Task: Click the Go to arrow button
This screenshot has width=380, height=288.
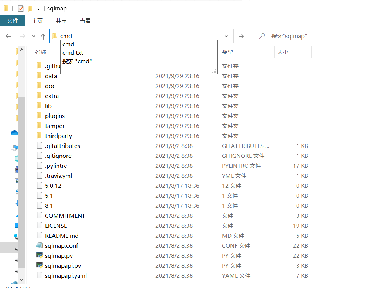Action: click(x=241, y=36)
